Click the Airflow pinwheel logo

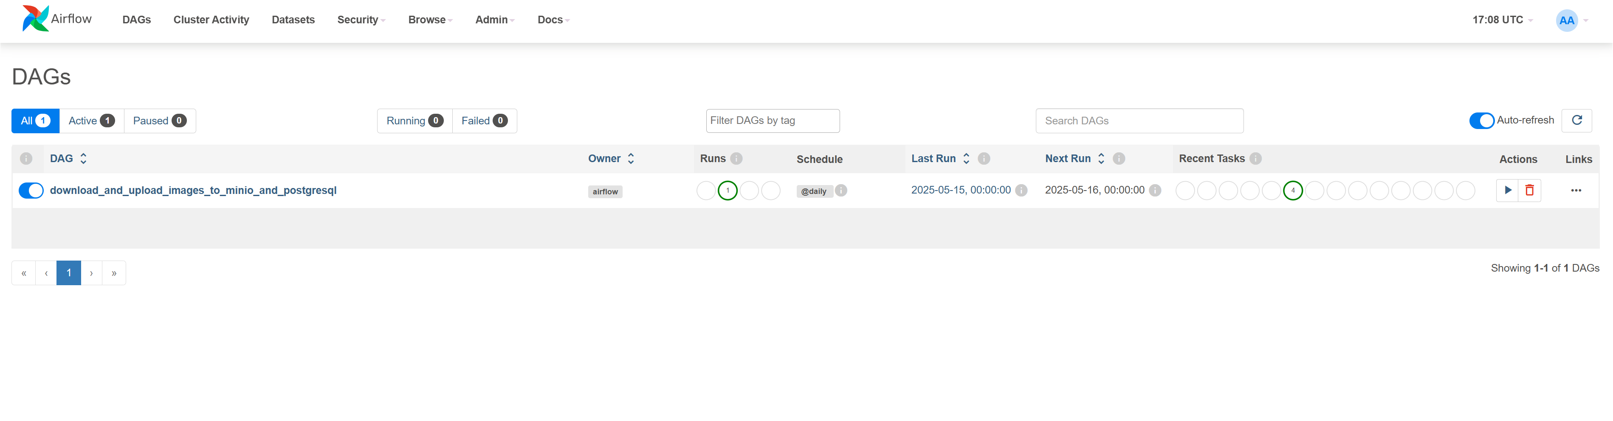click(x=35, y=19)
